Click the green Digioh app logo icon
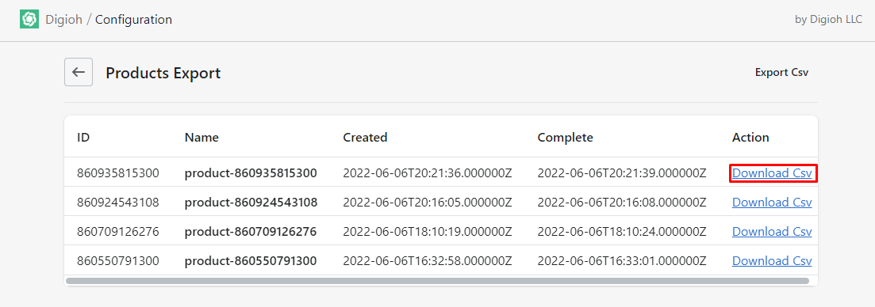875x307 pixels. pos(29,20)
